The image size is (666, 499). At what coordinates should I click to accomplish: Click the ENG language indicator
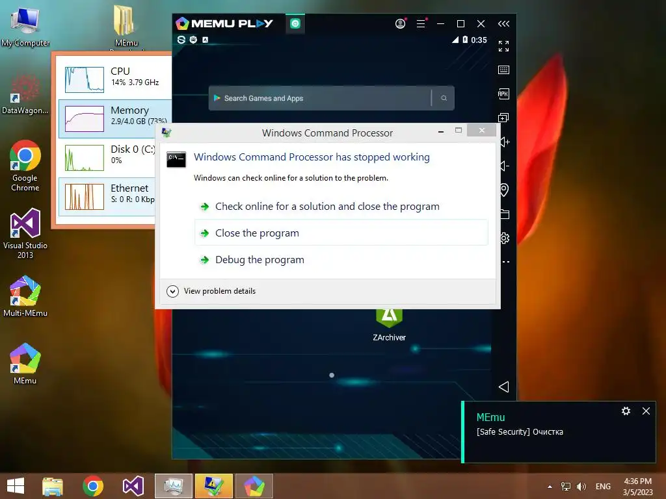[x=603, y=486]
